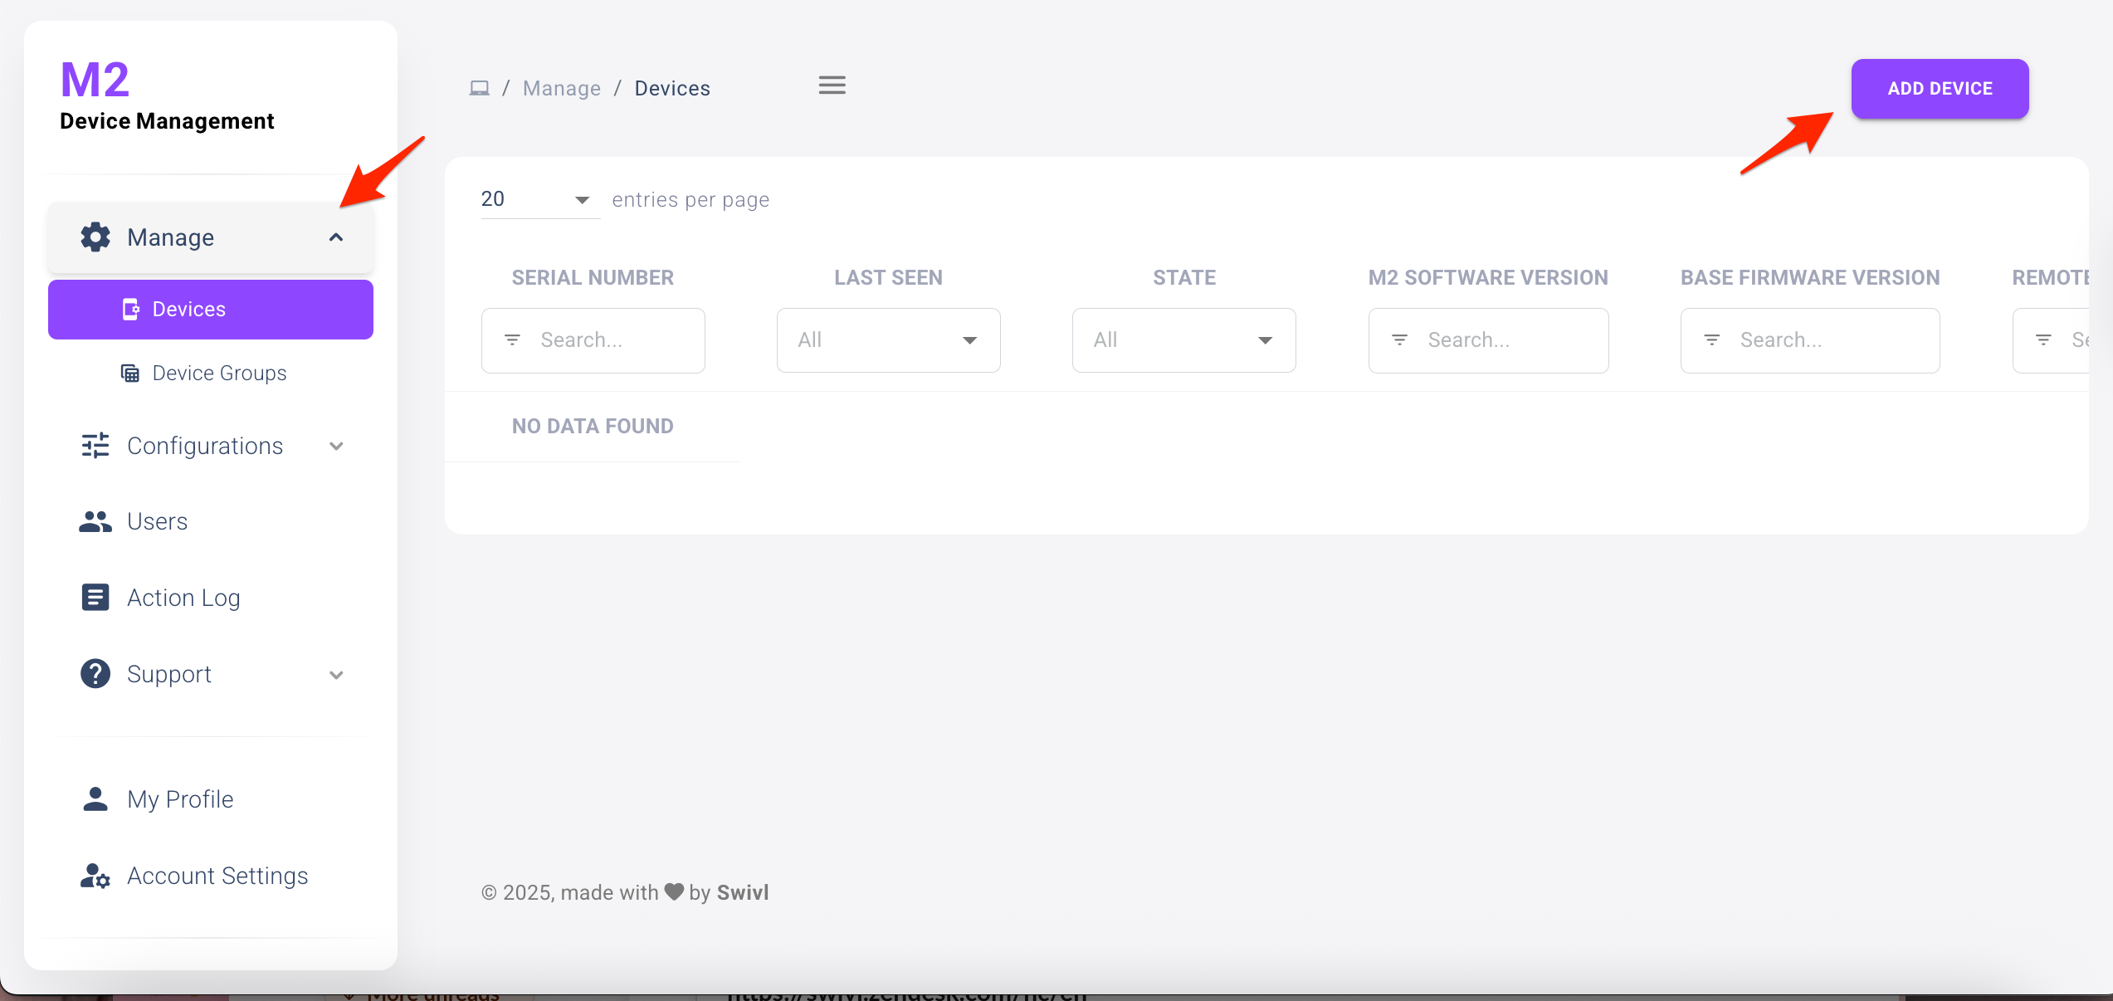This screenshot has height=1001, width=2113.
Task: Click the Action Log document icon
Action: click(x=95, y=598)
